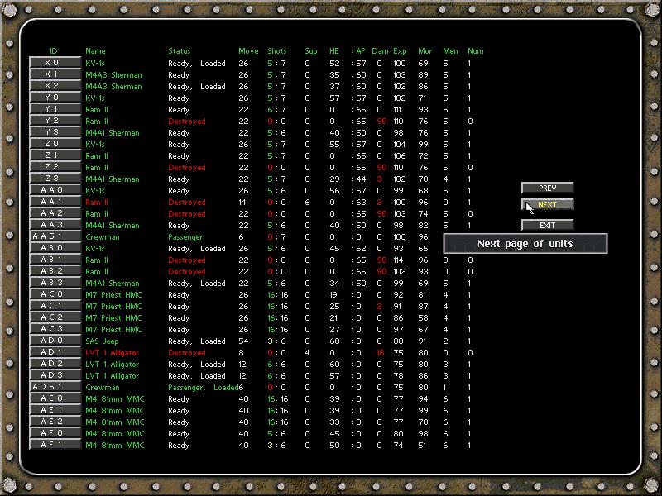Screen dimensions: 662x496
Task: Select Alligator unit ID button AD2
Action: coord(55,364)
